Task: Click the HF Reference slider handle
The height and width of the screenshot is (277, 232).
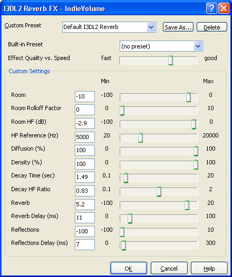Action: [x=140, y=138]
